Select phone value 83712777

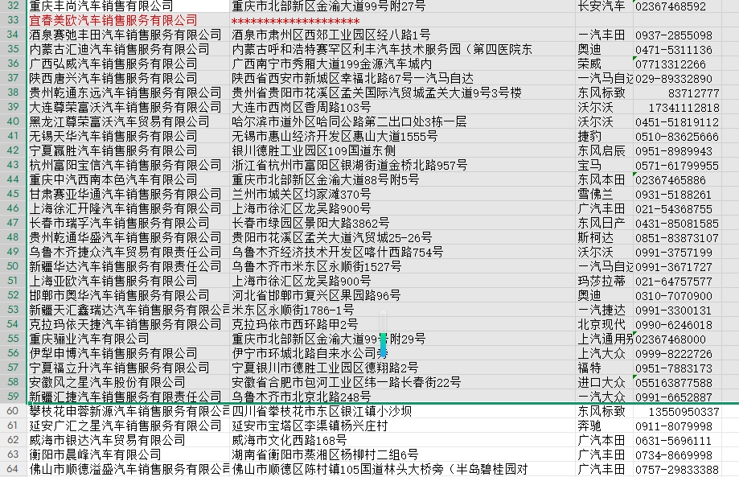point(677,93)
